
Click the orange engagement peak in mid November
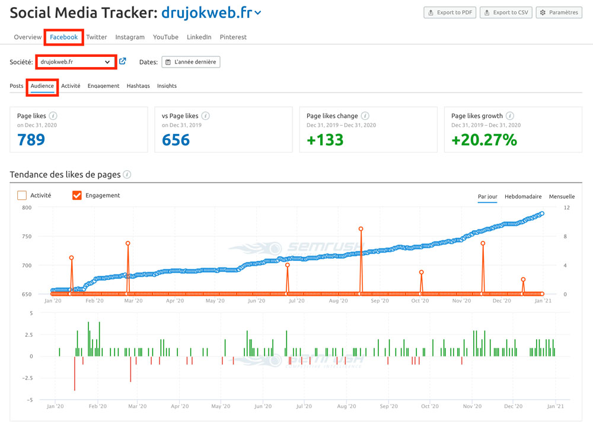pos(483,243)
